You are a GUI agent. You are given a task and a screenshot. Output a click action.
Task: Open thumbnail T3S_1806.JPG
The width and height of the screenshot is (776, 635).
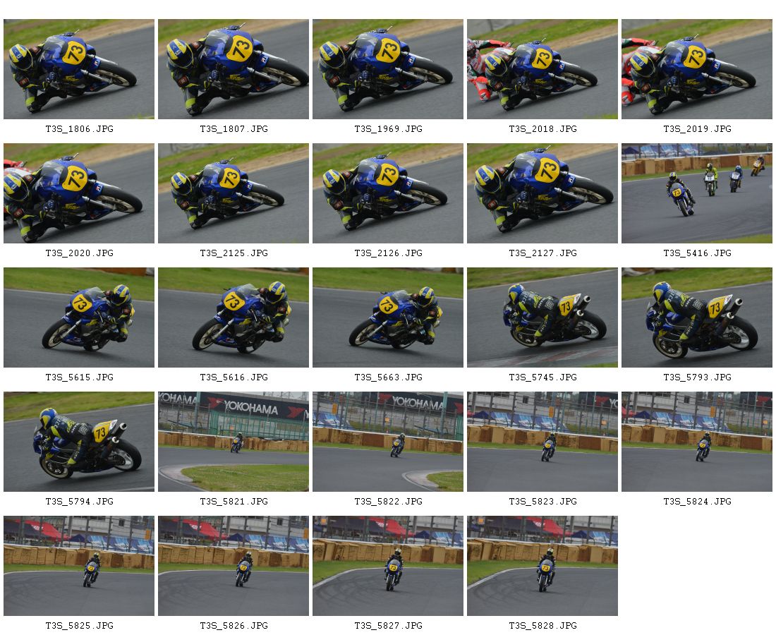pyautogui.click(x=79, y=69)
